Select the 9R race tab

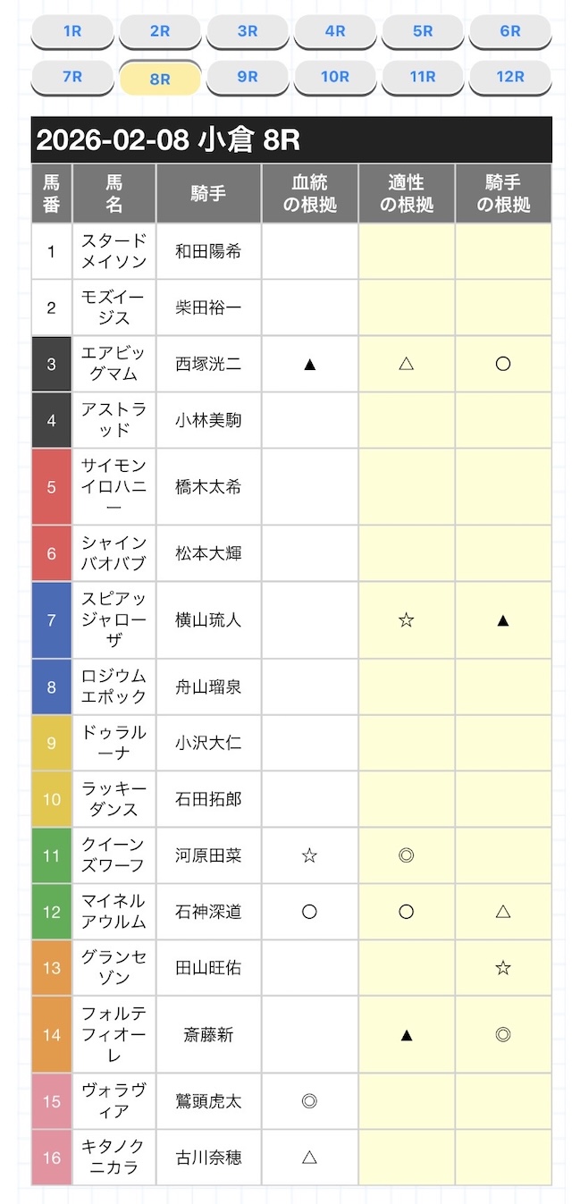pyautogui.click(x=248, y=77)
